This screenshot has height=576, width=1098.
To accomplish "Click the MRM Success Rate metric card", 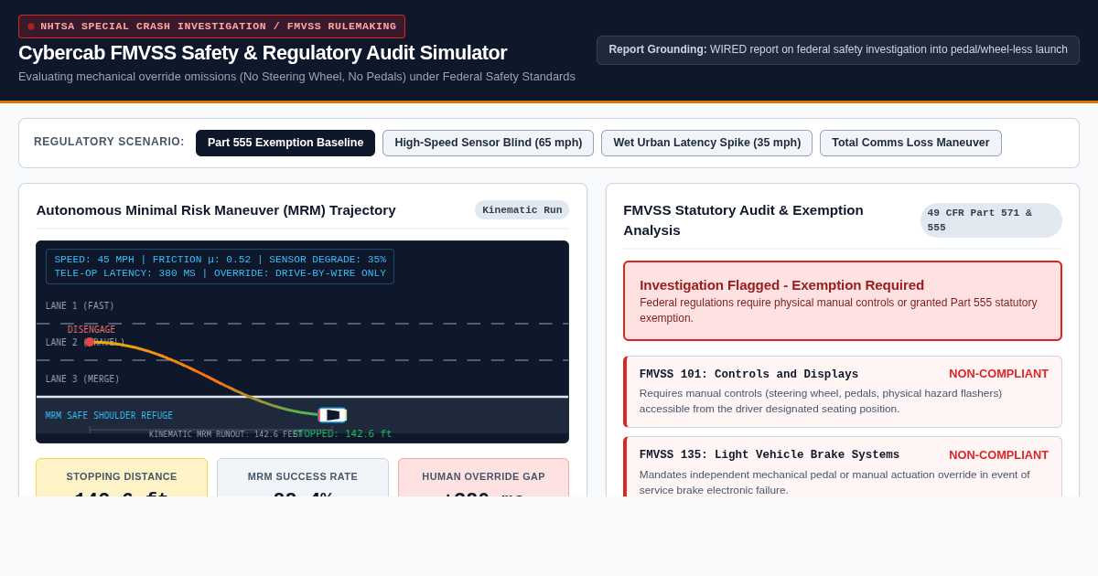I will pyautogui.click(x=303, y=478).
